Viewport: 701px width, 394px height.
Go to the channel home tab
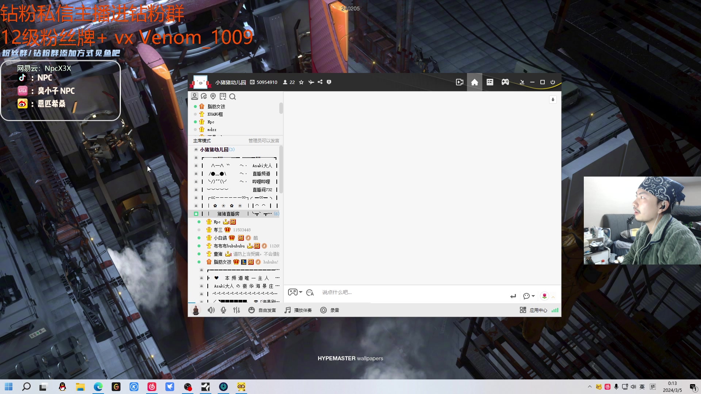tap(475, 82)
